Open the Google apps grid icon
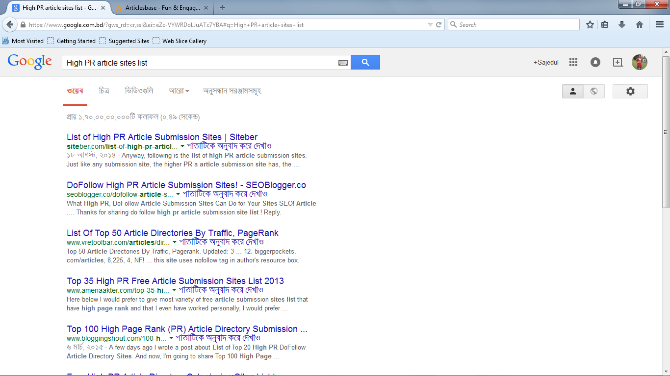670x376 pixels. click(573, 62)
